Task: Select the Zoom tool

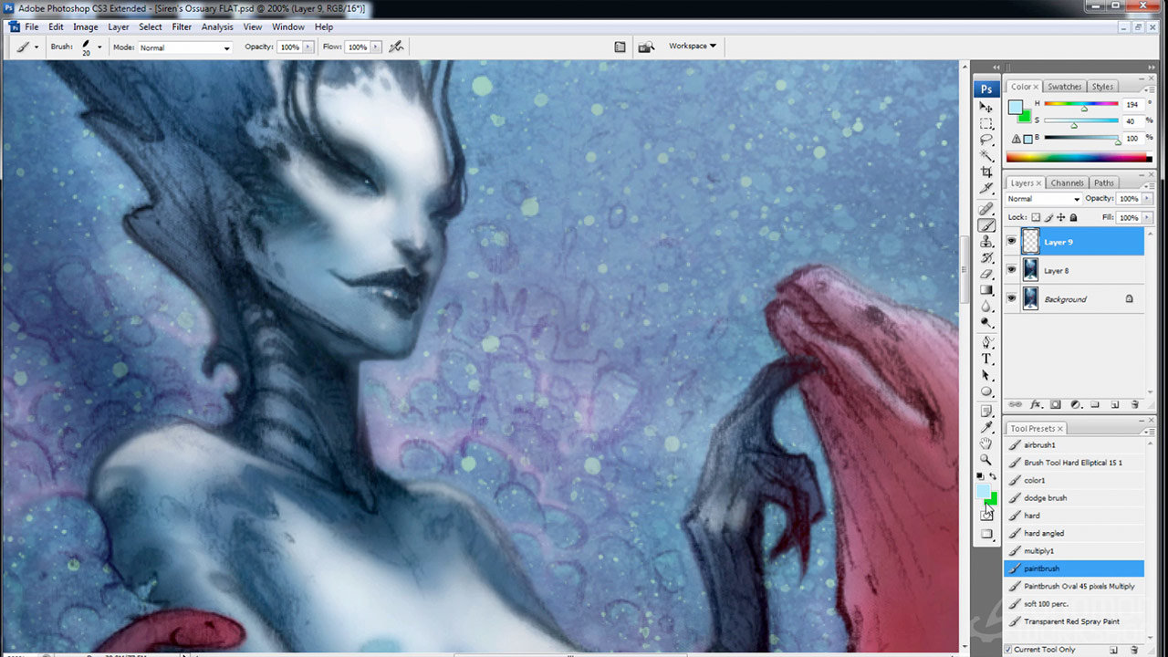Action: pos(986,460)
